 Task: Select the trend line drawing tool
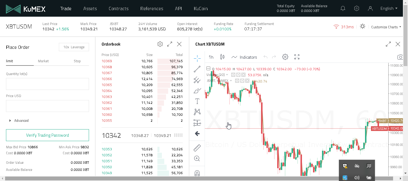pyautogui.click(x=197, y=69)
